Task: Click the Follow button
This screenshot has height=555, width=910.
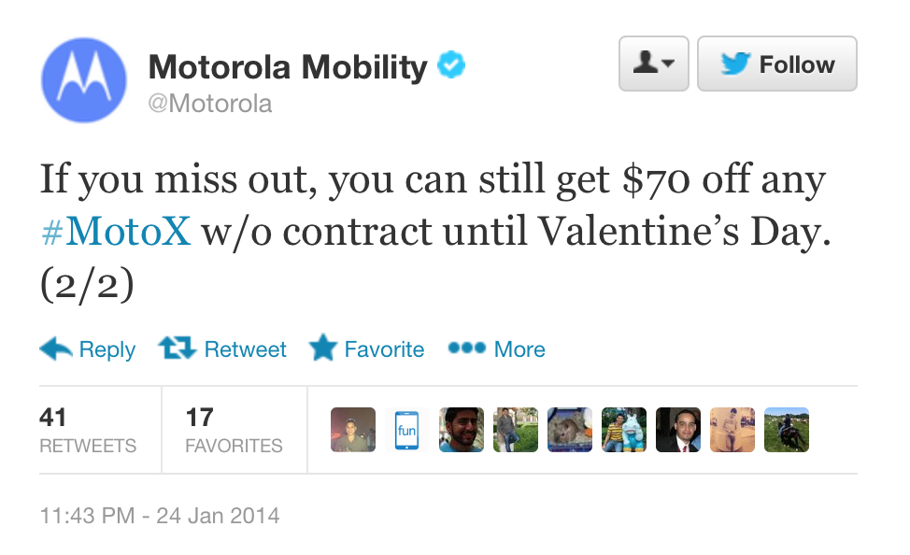Action: coord(777,64)
